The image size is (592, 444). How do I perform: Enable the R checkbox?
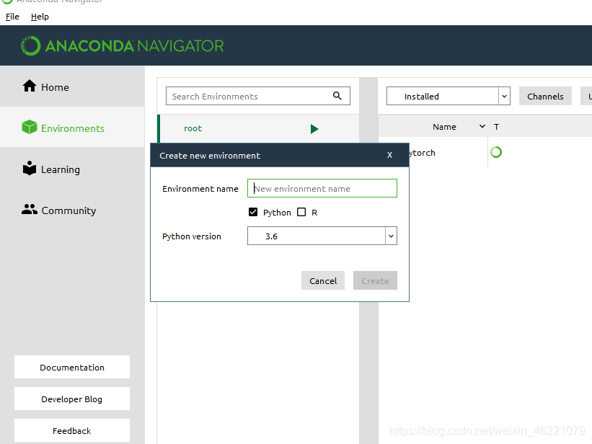click(x=301, y=212)
